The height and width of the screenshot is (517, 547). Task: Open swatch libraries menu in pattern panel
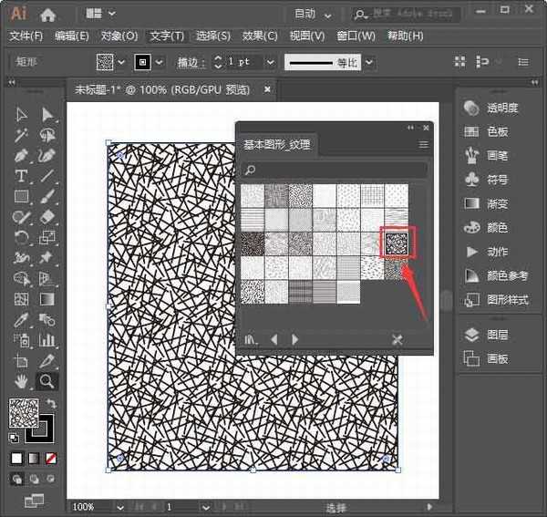[251, 339]
